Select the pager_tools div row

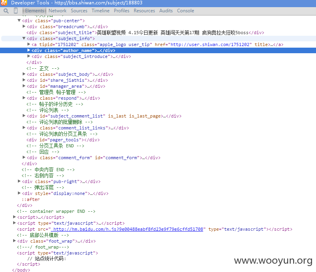[63, 140]
